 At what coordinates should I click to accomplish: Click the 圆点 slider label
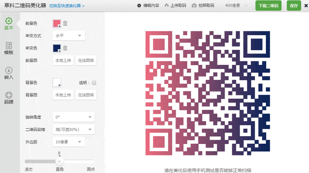(91, 169)
